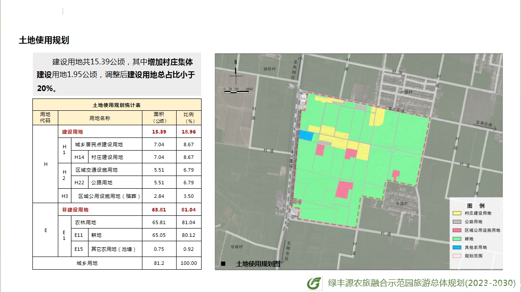Select the 18.96 percentage cell
Image resolution: width=521 pixels, height=292 pixels.
pos(188,132)
